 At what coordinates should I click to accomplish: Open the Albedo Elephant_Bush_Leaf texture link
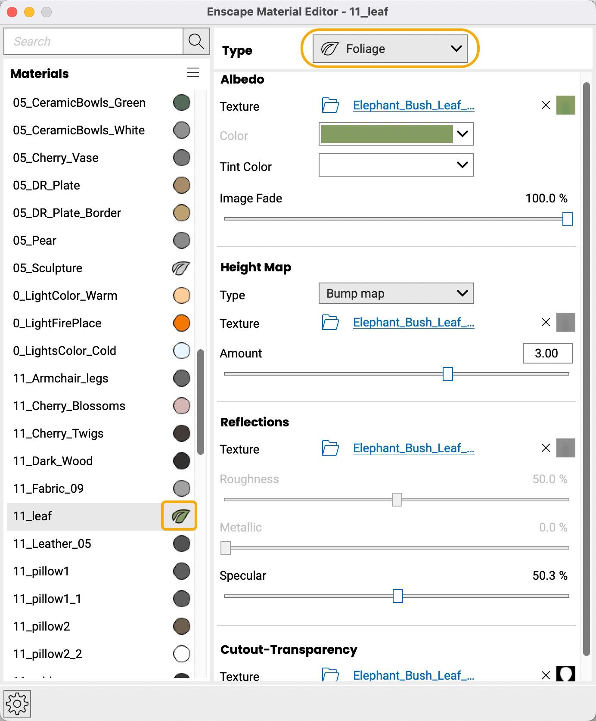pos(413,106)
